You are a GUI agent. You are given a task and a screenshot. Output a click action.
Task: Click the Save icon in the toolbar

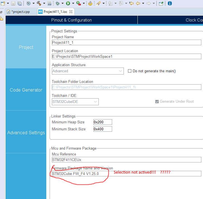[x=13, y=3]
